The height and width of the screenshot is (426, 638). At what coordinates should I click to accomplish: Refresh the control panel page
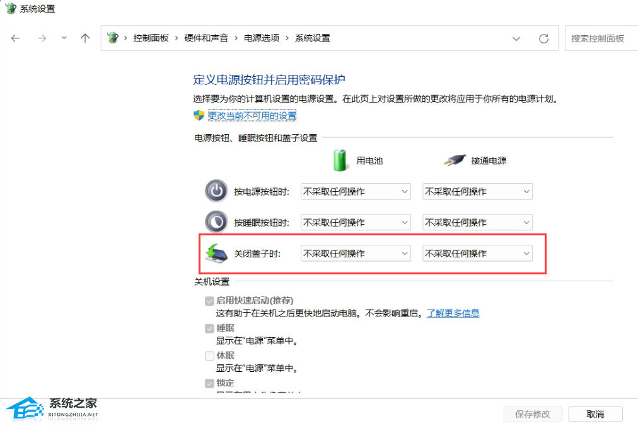(543, 38)
